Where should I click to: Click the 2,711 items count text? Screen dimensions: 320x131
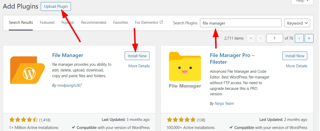coord(234,38)
